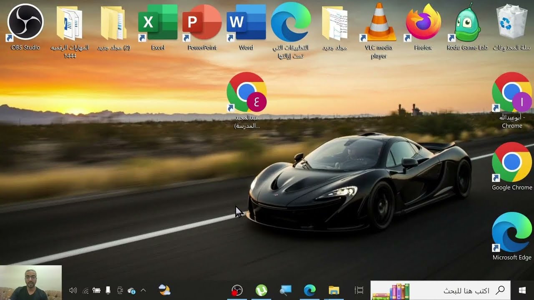Open the Wi-Fi network tray icon
This screenshot has height=300, width=534.
pyautogui.click(x=85, y=290)
